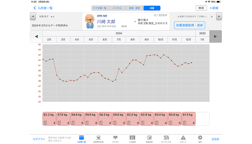The width and height of the screenshot is (252, 144).
Task: Click the 体重情報取得・更新 button
Action: 189,25
